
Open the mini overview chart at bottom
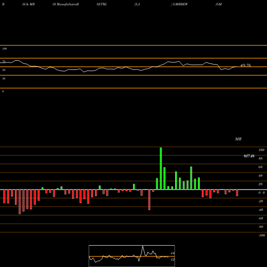tap(132, 256)
